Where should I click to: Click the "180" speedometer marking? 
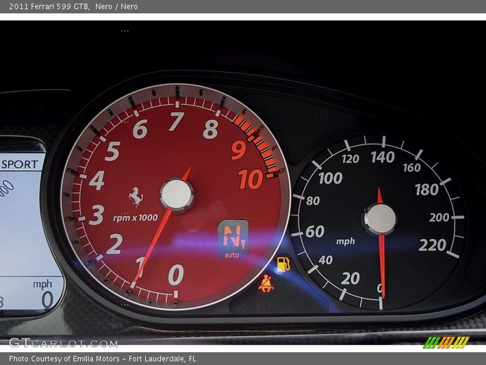click(427, 189)
